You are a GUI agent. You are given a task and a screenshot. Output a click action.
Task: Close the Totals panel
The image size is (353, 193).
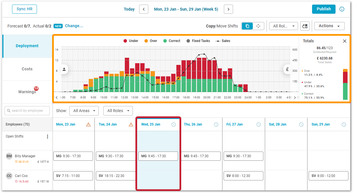point(345,41)
